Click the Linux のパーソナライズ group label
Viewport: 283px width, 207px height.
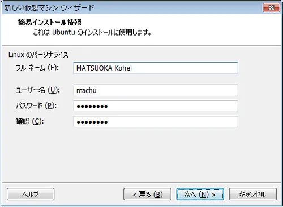pos(38,55)
